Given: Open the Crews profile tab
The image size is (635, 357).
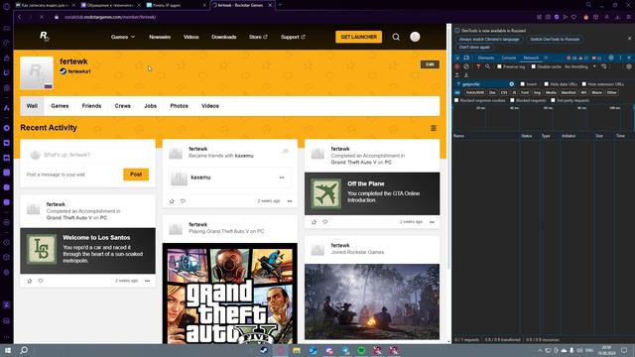Looking at the screenshot, I should 122,106.
